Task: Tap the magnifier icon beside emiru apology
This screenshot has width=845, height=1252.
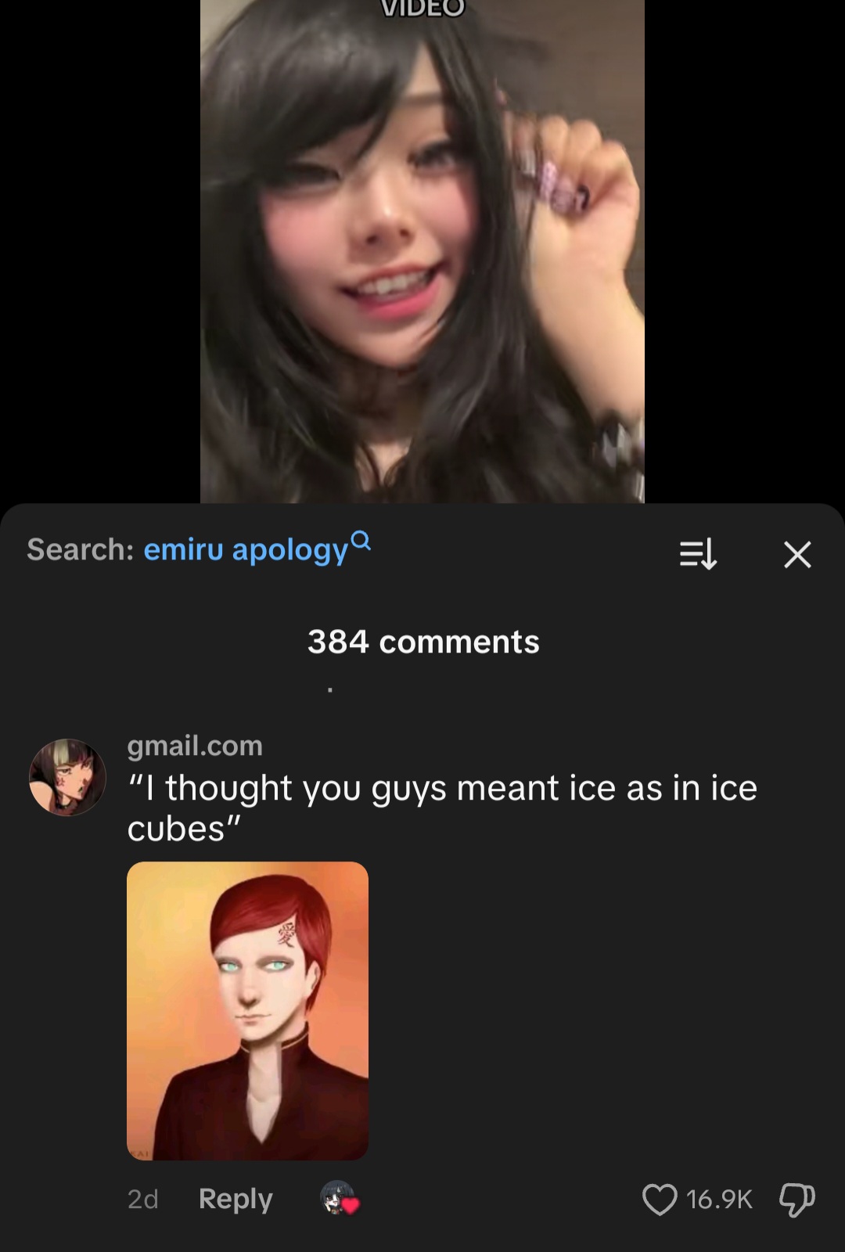Action: pos(361,540)
